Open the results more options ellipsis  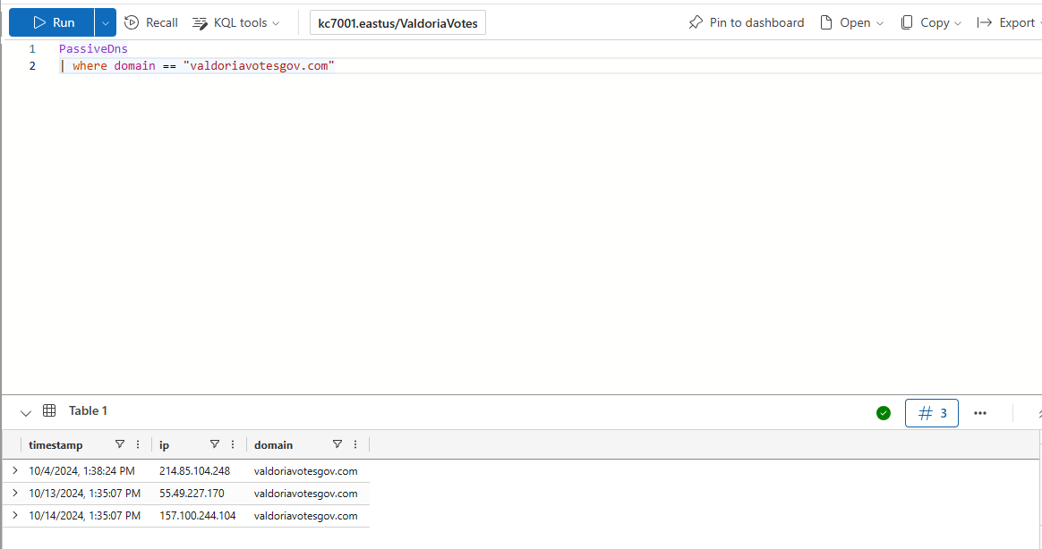point(980,412)
